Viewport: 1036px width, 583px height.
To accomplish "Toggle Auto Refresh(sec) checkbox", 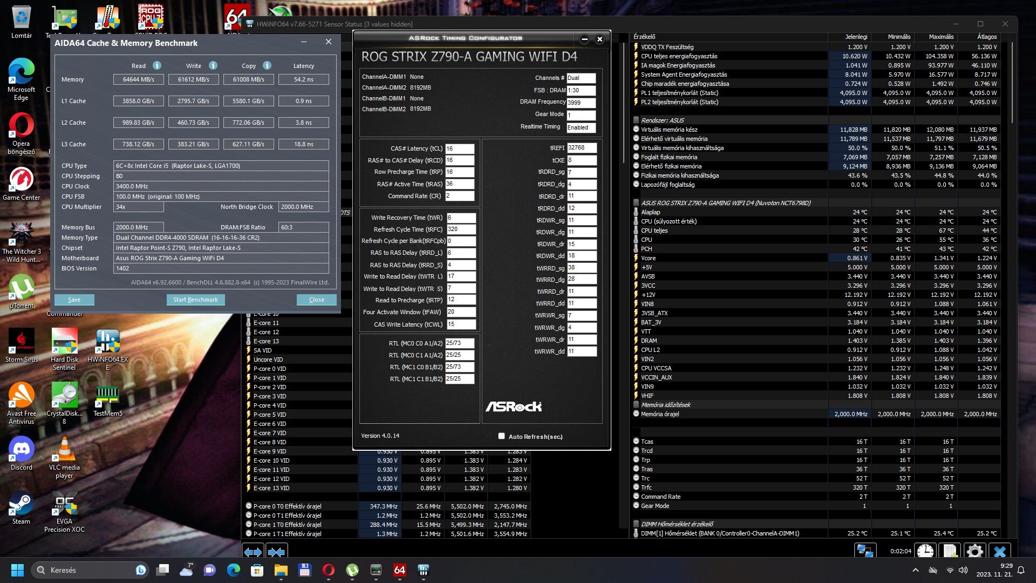I will point(501,436).
